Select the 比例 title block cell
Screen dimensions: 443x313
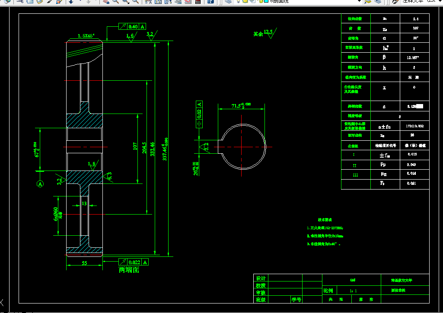(x=328, y=291)
